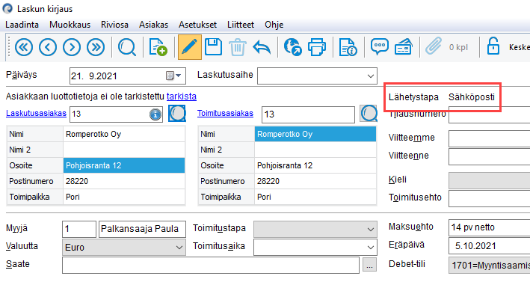Viewport: 530px width, 291px height.
Task: Open the Päiväys calendar date picker
Action: coord(173,76)
